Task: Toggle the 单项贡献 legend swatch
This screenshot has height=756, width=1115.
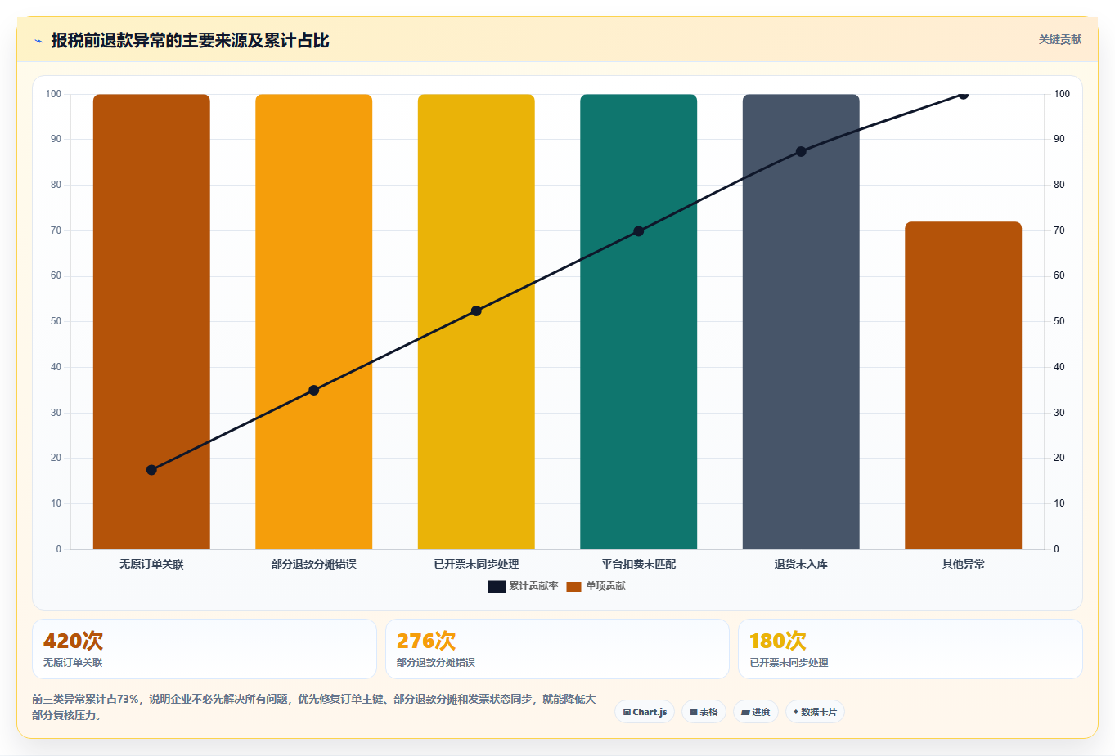Action: [x=573, y=587]
